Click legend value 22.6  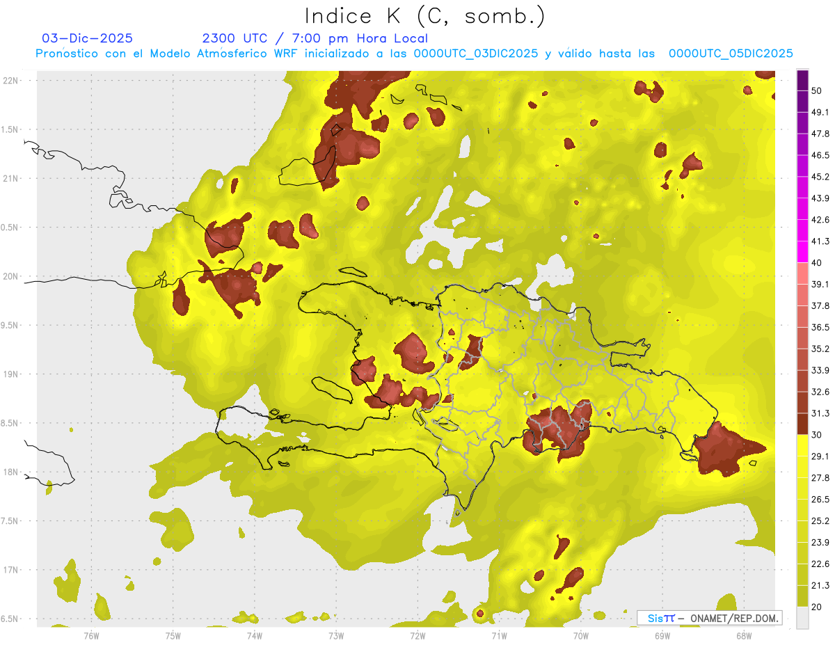tap(820, 564)
